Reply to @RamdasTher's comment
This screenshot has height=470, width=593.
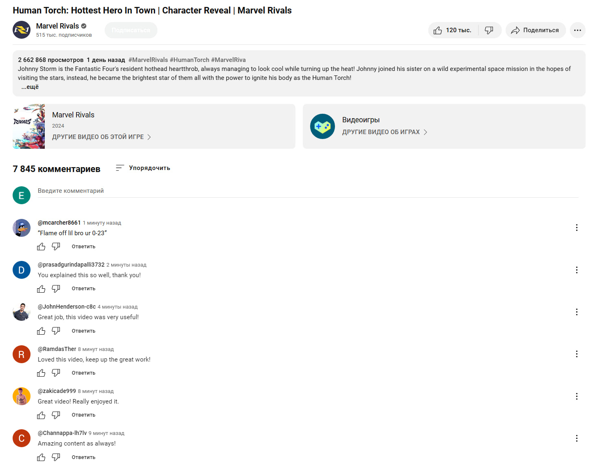(x=83, y=373)
